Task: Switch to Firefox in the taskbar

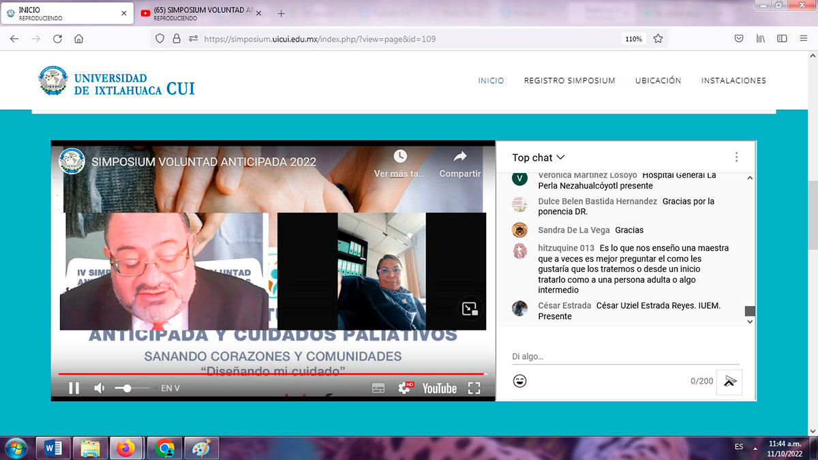Action: point(127,448)
